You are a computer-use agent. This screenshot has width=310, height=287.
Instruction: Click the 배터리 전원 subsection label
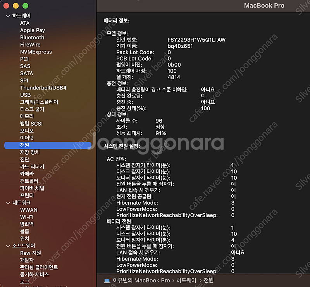120,221
